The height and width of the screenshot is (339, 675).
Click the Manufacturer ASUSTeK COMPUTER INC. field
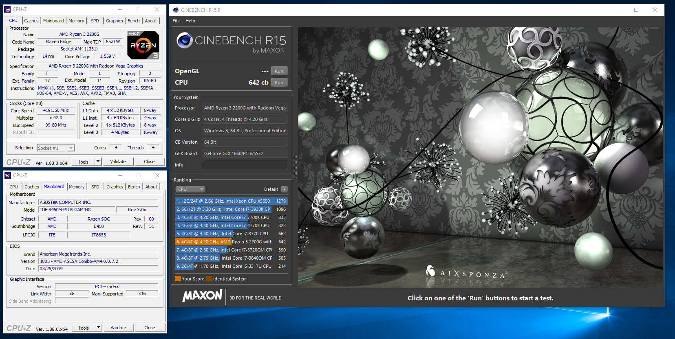[x=99, y=202]
